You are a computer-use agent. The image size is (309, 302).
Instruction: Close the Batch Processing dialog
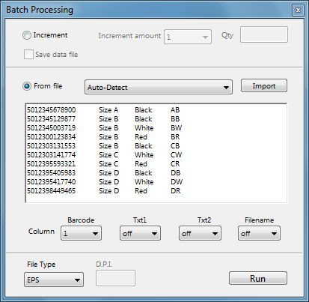tap(298, 10)
